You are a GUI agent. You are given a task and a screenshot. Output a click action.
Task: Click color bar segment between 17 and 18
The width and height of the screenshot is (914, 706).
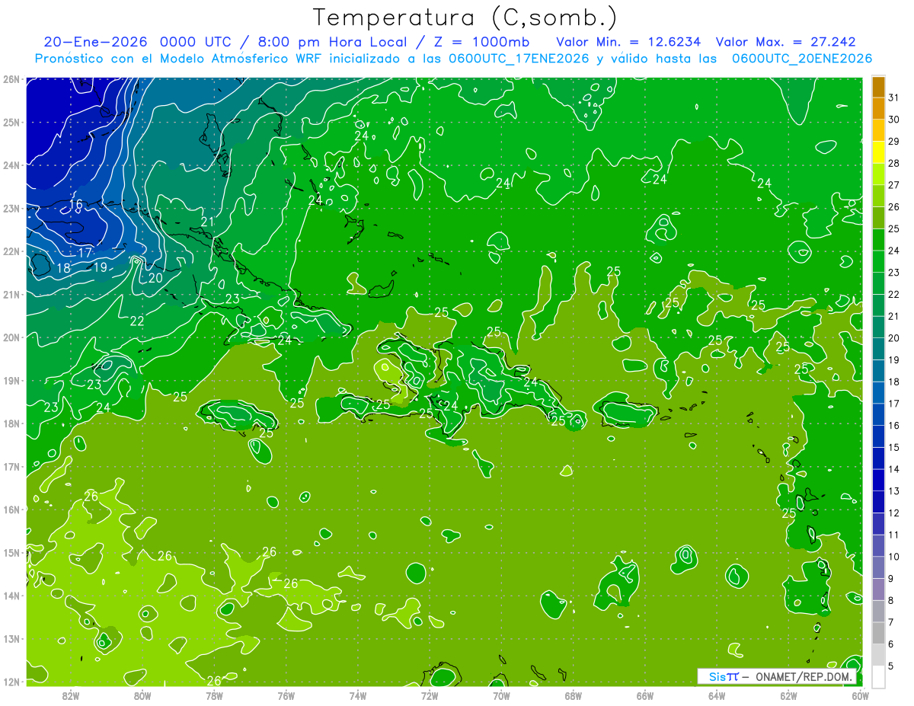pyautogui.click(x=878, y=393)
